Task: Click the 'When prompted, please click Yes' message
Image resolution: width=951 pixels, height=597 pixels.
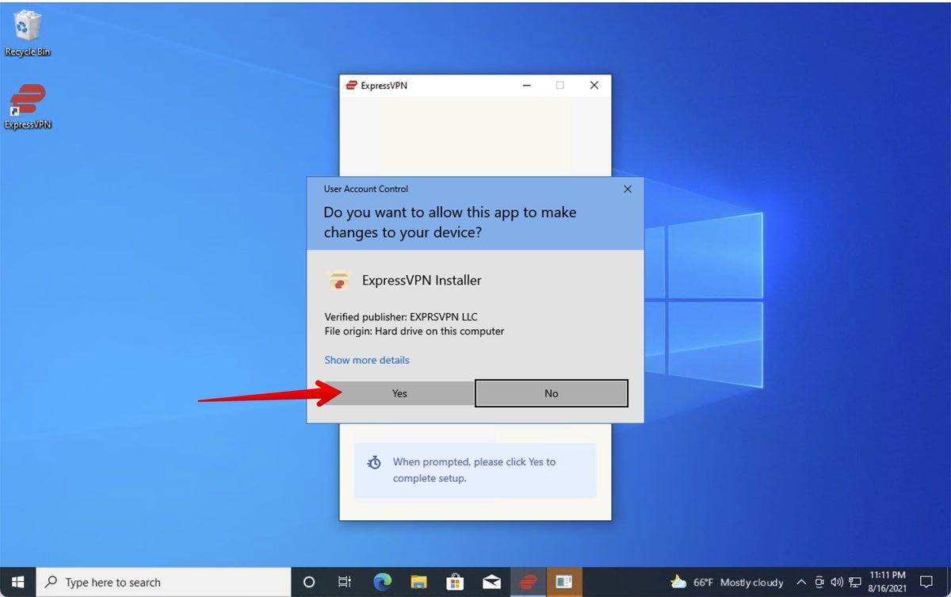Action: pyautogui.click(x=474, y=470)
